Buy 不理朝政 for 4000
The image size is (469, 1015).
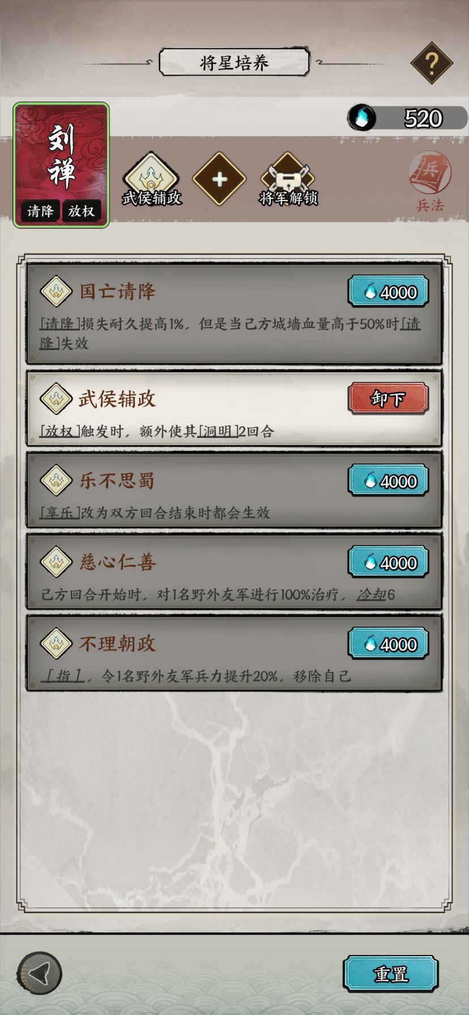388,644
